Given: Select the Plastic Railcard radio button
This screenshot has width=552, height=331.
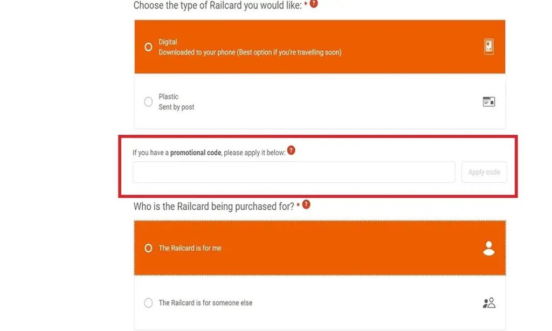Looking at the screenshot, I should point(148,101).
